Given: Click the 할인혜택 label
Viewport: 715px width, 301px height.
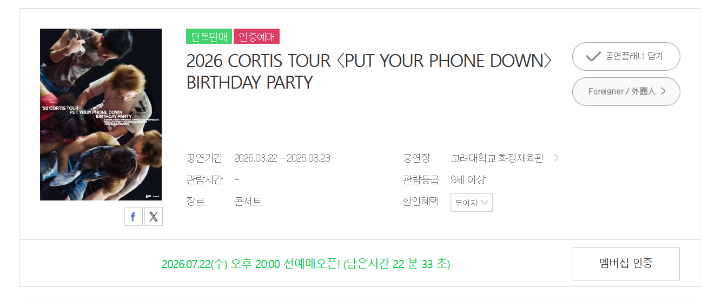Looking at the screenshot, I should [421, 201].
